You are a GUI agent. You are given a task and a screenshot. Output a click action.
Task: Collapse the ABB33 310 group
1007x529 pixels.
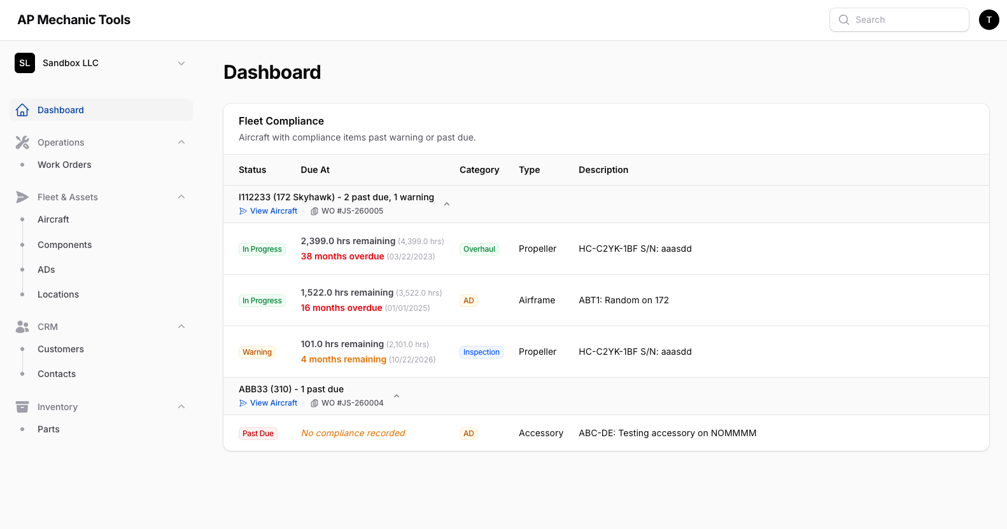tap(397, 396)
